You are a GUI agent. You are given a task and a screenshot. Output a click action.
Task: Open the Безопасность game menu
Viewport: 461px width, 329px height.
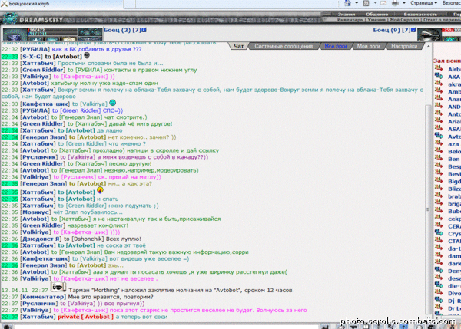420,14
